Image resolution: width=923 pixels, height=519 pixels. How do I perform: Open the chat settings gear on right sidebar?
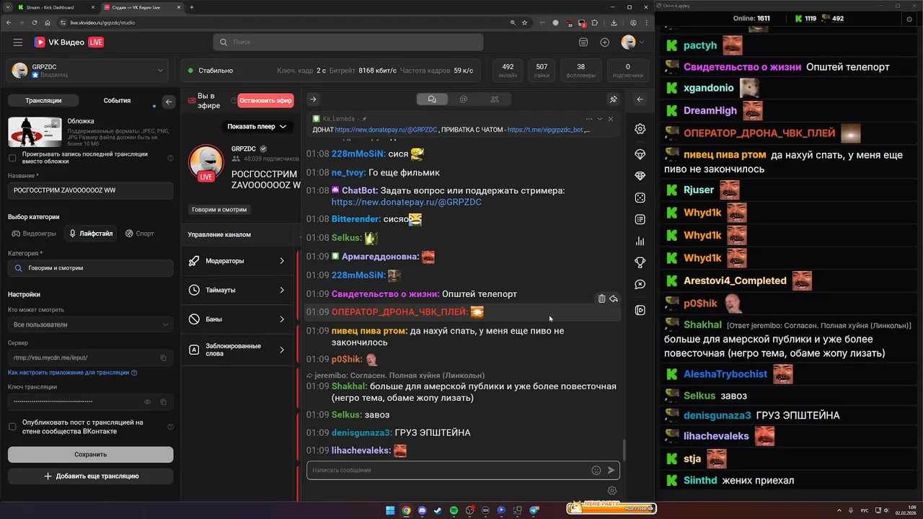click(x=640, y=129)
